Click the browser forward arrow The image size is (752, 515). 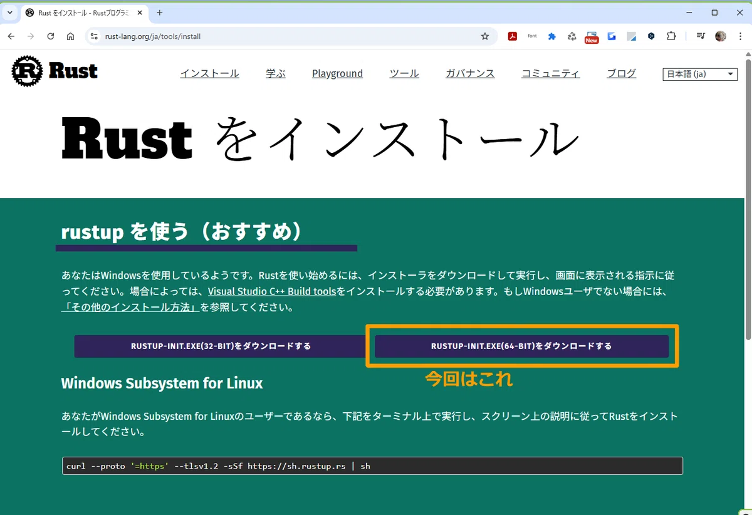point(31,36)
